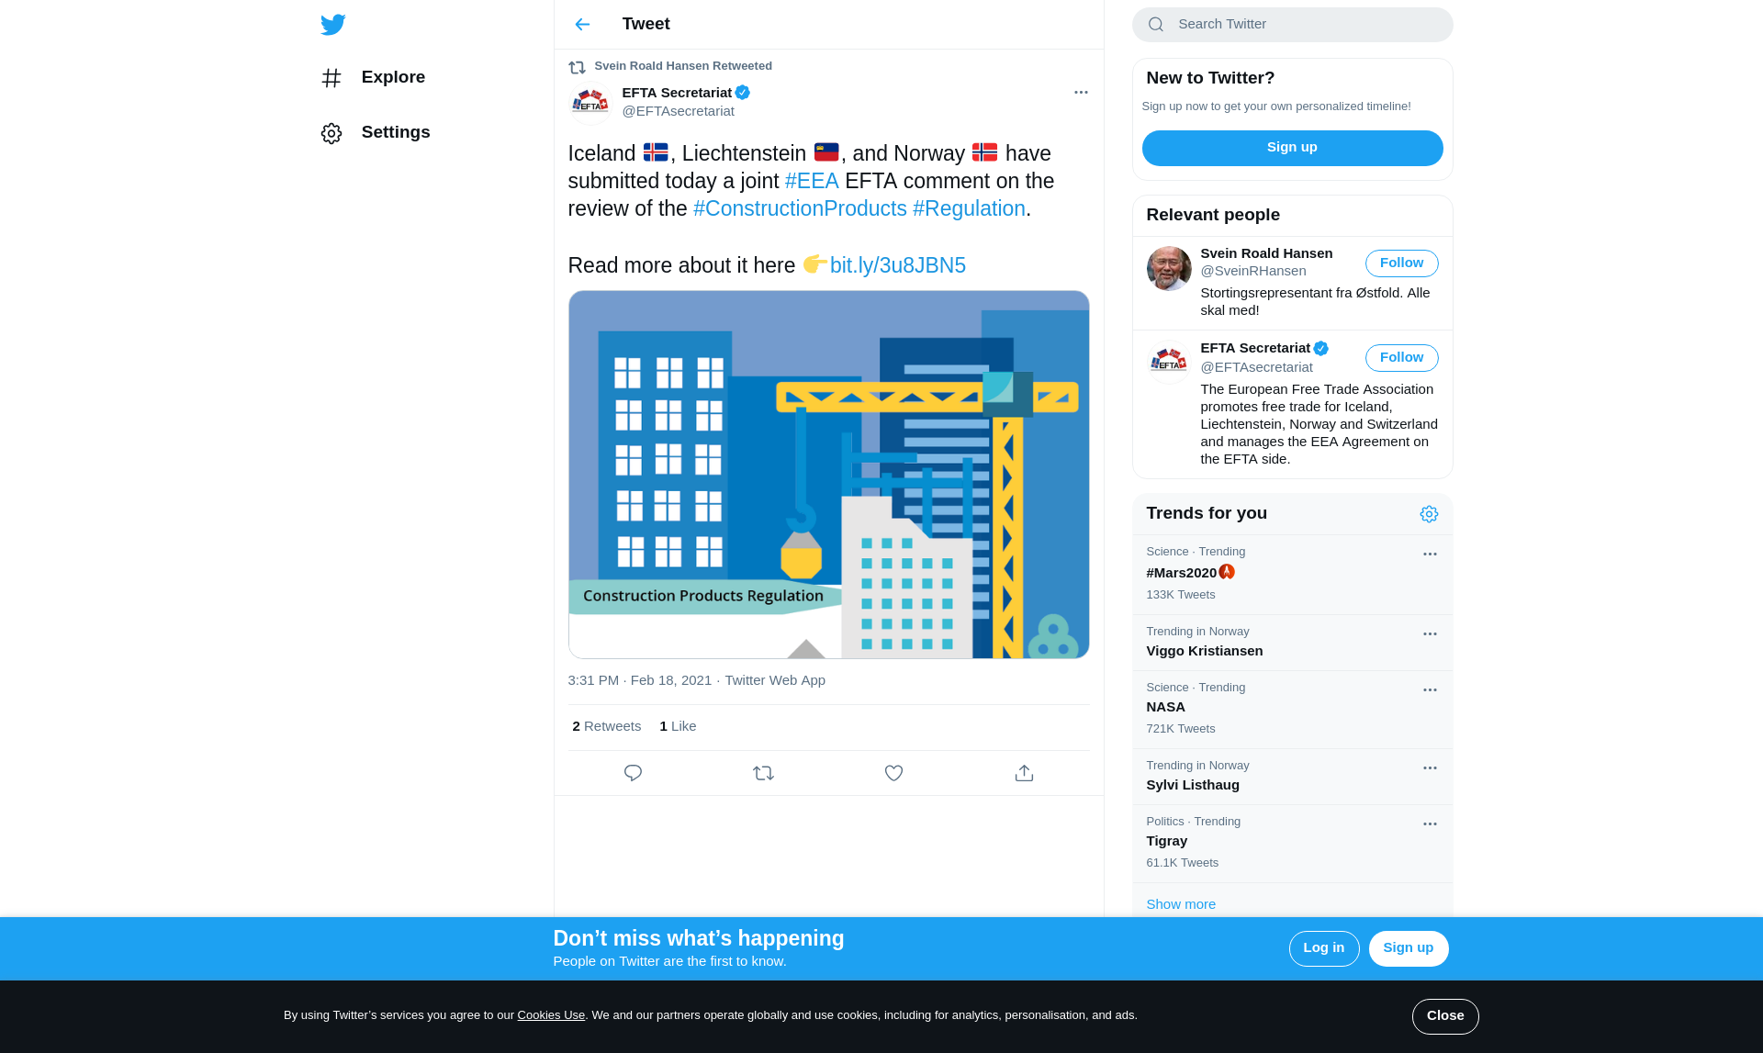Follow Svein Roald Hansen
Image resolution: width=1763 pixels, height=1053 pixels.
1401,263
